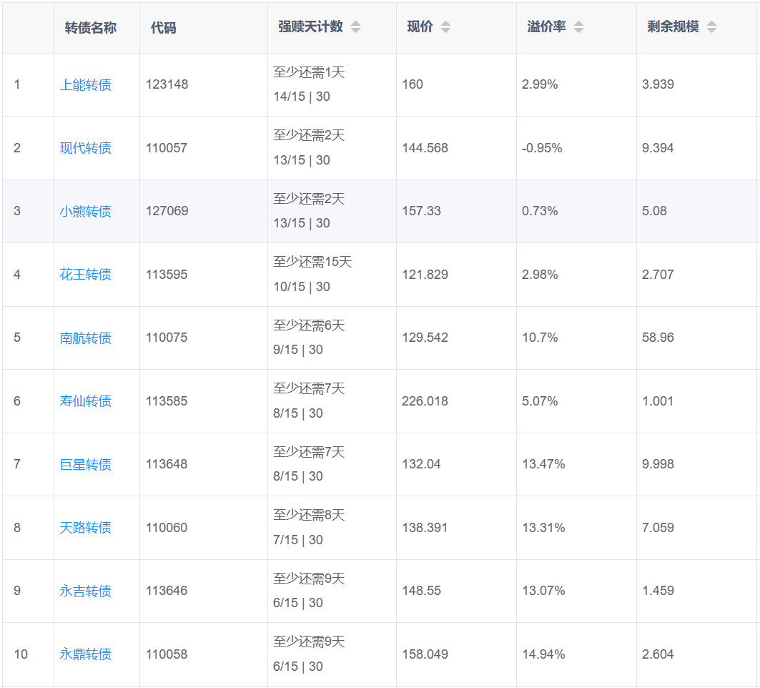760x688 pixels.
Task: Select the 南航转债 link
Action: [86, 338]
